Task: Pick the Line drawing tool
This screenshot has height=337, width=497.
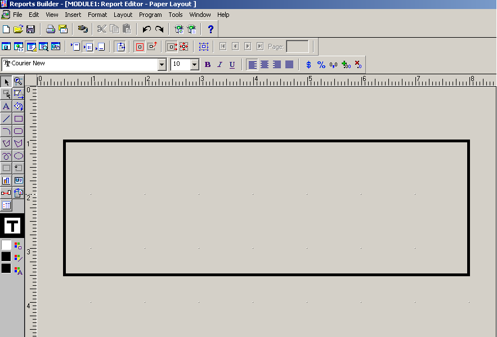Action: pos(6,119)
